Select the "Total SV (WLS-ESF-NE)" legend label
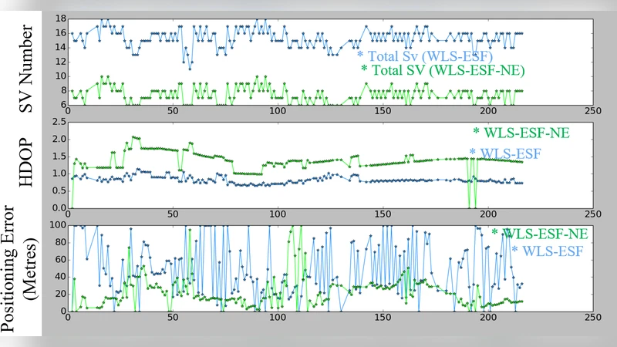The width and height of the screenshot is (617, 347). click(x=448, y=70)
